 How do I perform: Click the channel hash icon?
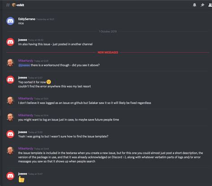point(8,5)
